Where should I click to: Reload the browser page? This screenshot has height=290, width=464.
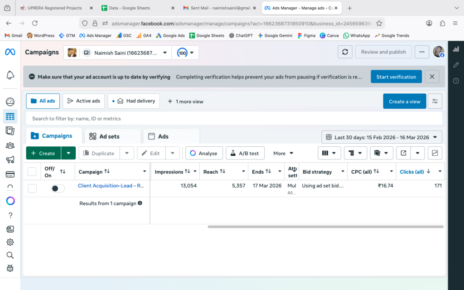click(35, 24)
